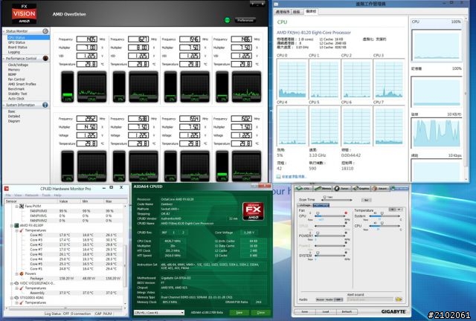This screenshot has width=476, height=321.
Task: Click the folder icon beside Alert sound
Action: 399,299
